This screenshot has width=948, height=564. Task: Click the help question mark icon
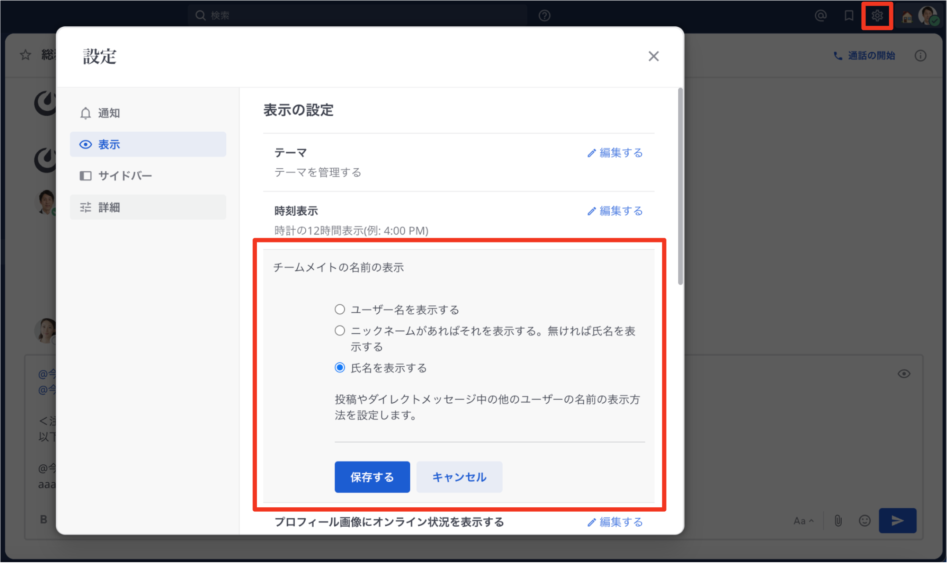coord(544,16)
